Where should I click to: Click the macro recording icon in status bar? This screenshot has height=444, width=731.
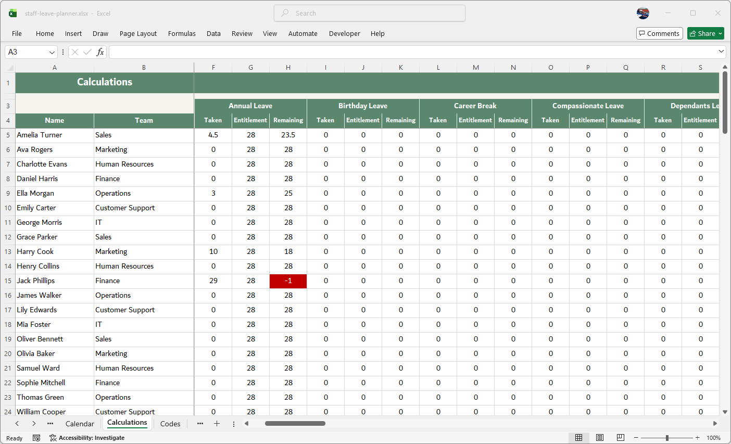pos(36,438)
